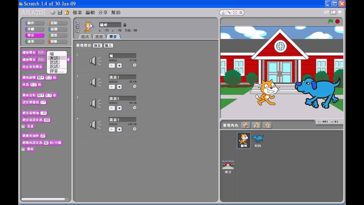The height and width of the screenshot is (205, 364).
Task: Open the 分享 share menu
Action: [x=103, y=13]
